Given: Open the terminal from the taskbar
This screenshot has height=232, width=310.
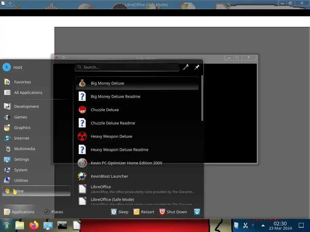Looking at the screenshot, I should tap(62, 225).
